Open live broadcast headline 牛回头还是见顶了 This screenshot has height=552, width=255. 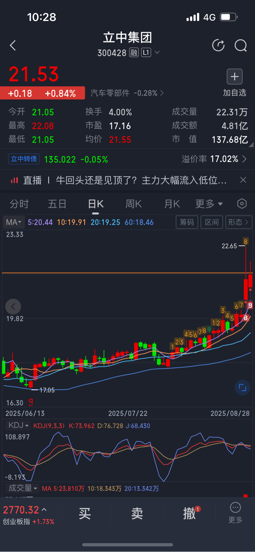pyautogui.click(x=141, y=180)
